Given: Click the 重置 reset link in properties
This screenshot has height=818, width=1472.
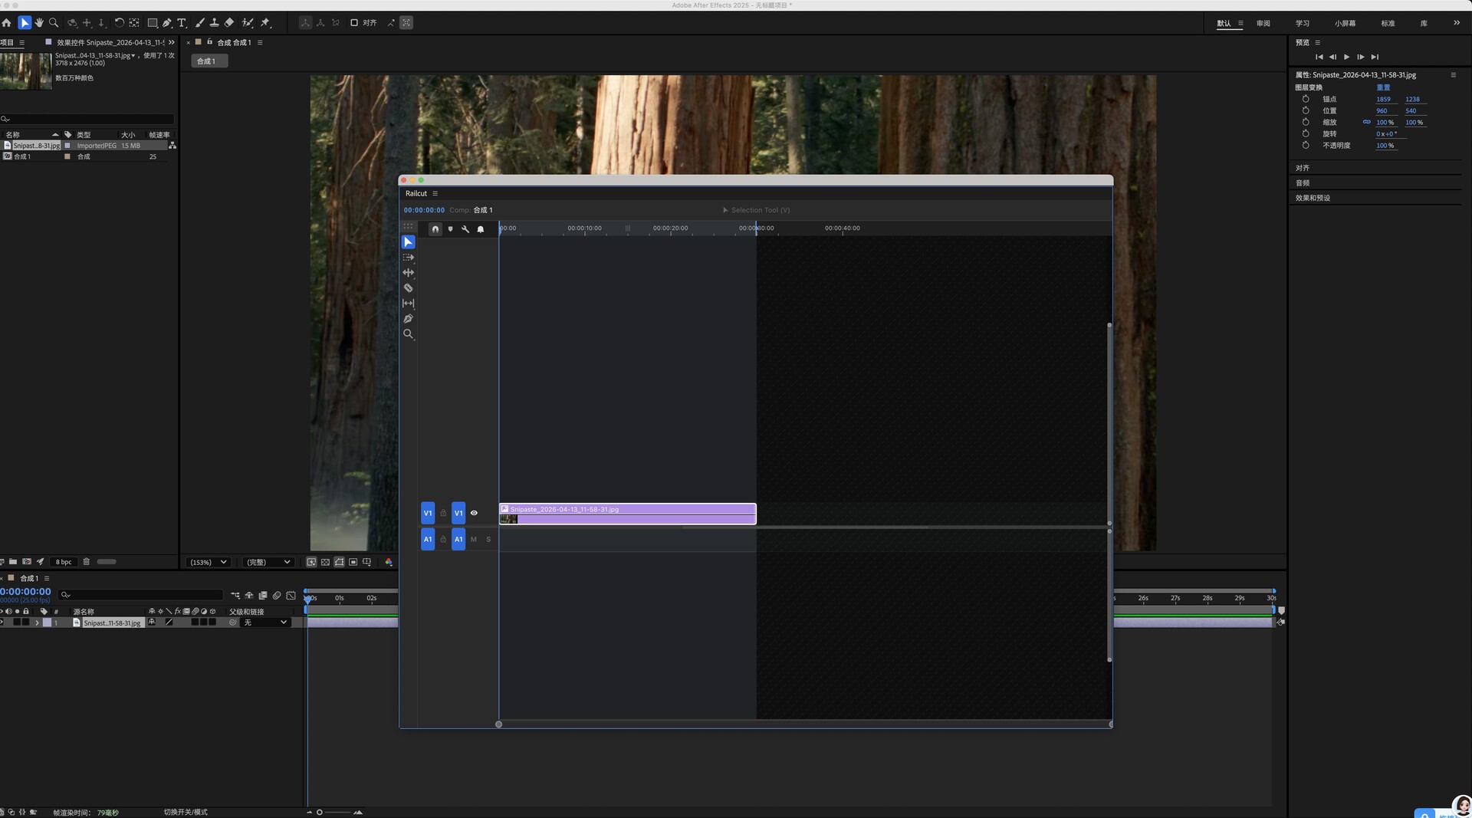Looking at the screenshot, I should tap(1383, 87).
